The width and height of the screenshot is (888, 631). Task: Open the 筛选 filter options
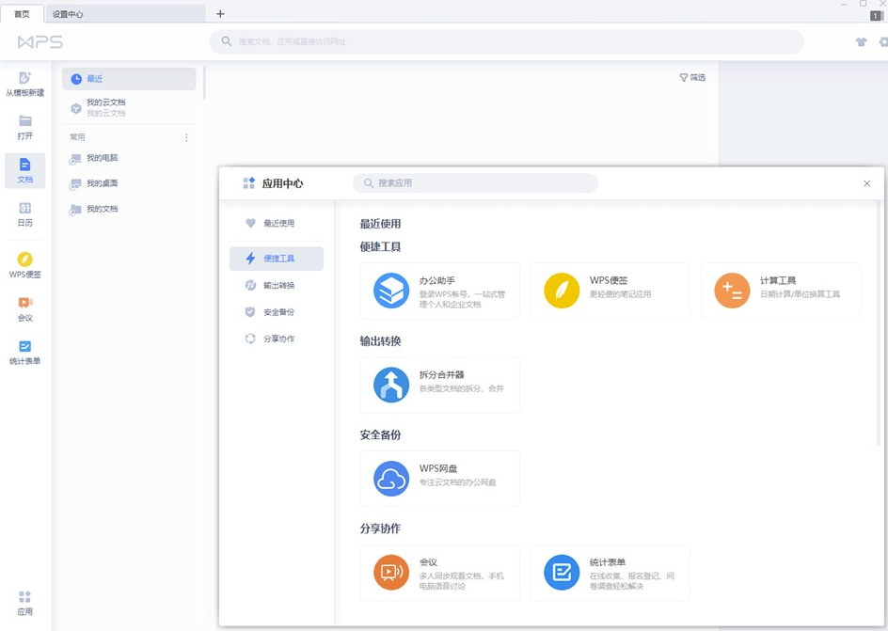(x=691, y=77)
